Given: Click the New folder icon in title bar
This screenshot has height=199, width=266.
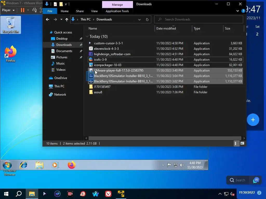Looking at the screenshot, I should [61, 4].
